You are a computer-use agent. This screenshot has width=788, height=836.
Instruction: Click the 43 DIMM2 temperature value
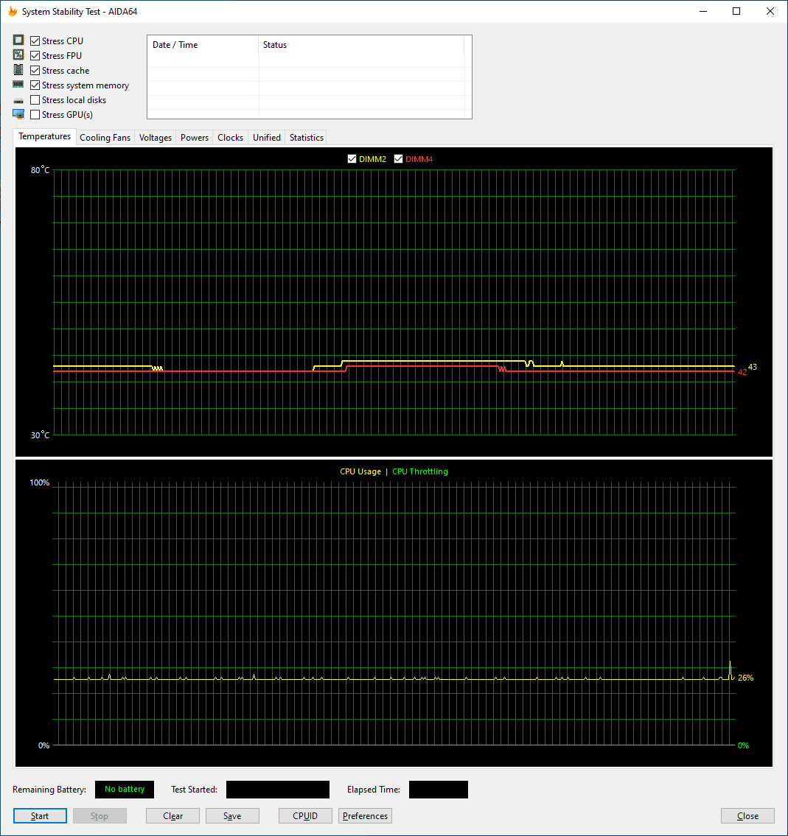[753, 367]
